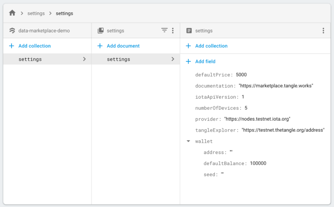Select the defaultPrice field value 5000

pos(241,74)
